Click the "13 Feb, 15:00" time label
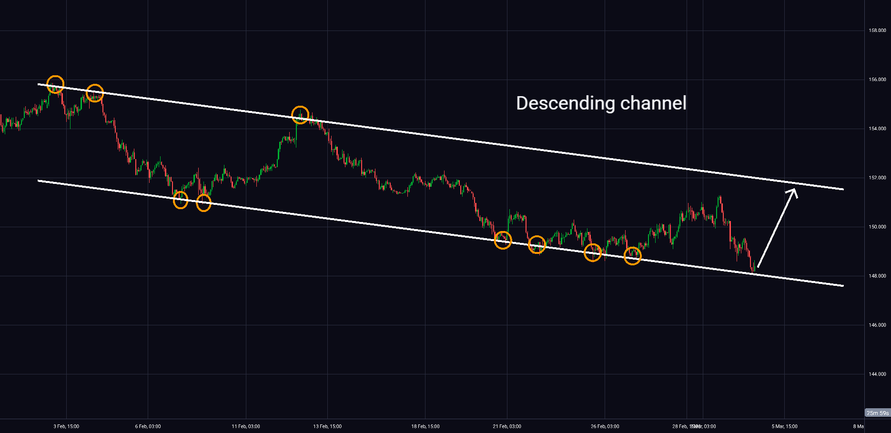Viewport: 891px width, 433px height. 327,426
